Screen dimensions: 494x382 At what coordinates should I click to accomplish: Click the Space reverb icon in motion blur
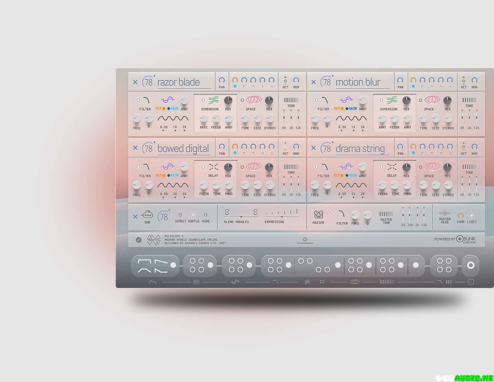tap(432, 100)
